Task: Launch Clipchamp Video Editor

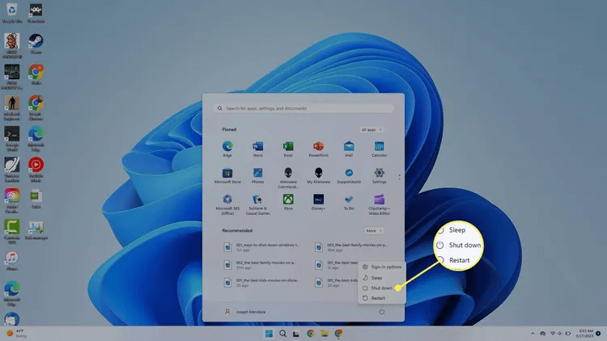Action: point(379,204)
